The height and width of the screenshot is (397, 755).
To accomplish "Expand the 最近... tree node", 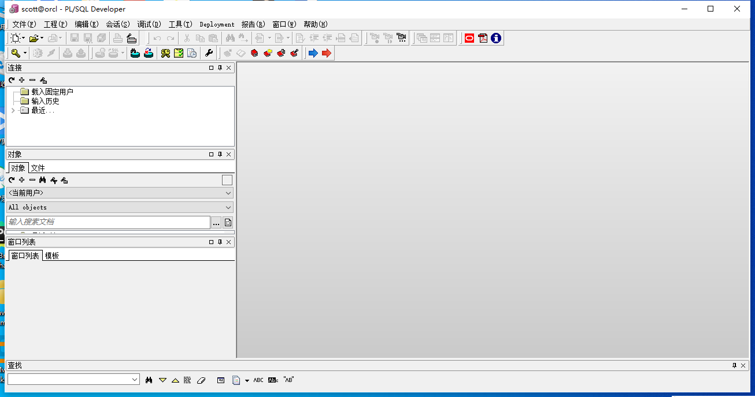I will point(13,110).
